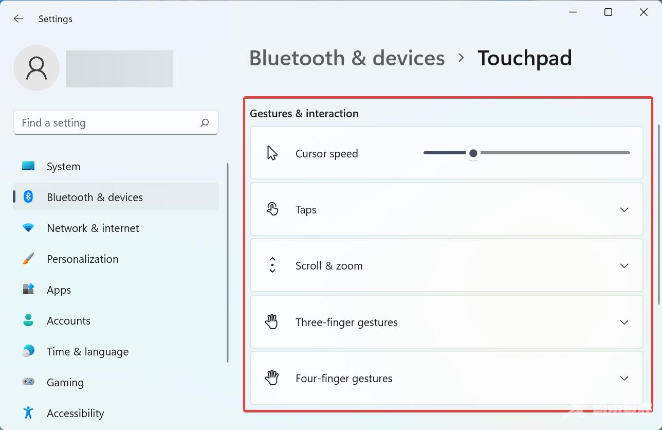Click the main page vertical scrollbar
Screen dimensions: 662x430
point(659,213)
